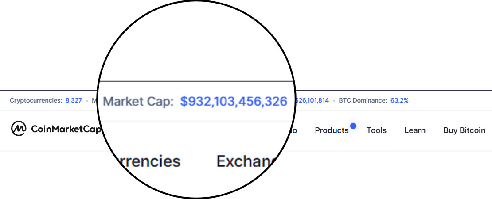
Task: Click the magnified $932,103,456,326 market cap value
Action: tap(234, 102)
